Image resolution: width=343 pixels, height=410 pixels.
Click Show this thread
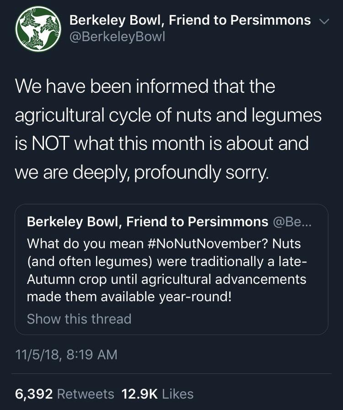pyautogui.click(x=79, y=319)
